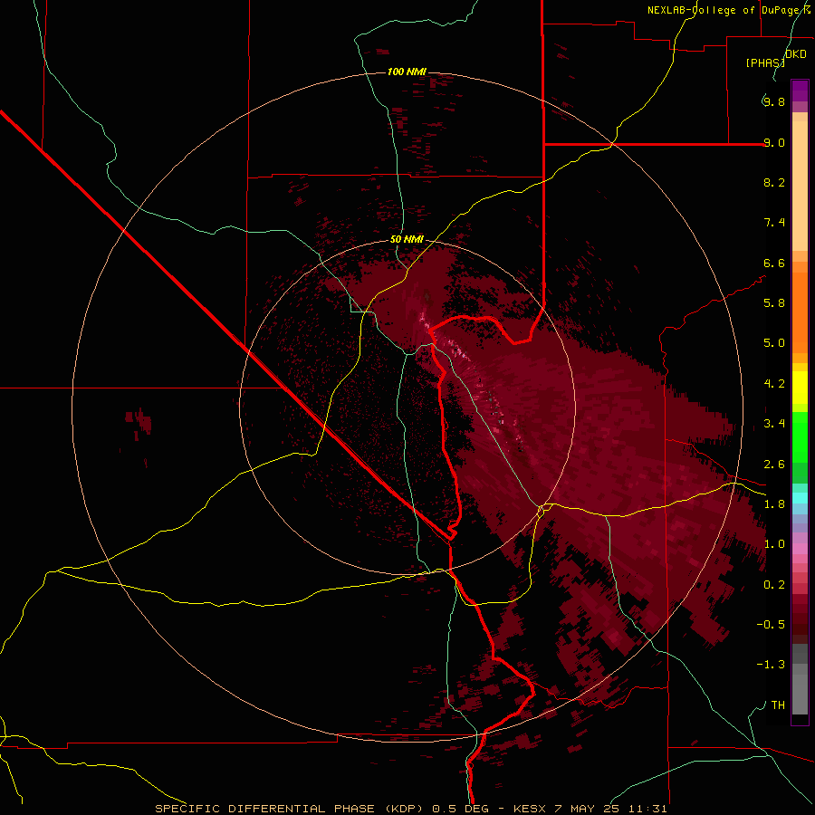Viewport: 815px width, 815px height.
Task: Click the gray segment of the color bar
Action: coord(800,678)
